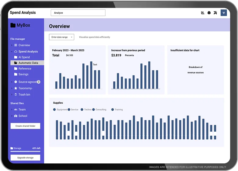Click the trash bin icon in sidebar
The width and height of the screenshot is (238, 171).
click(16, 94)
